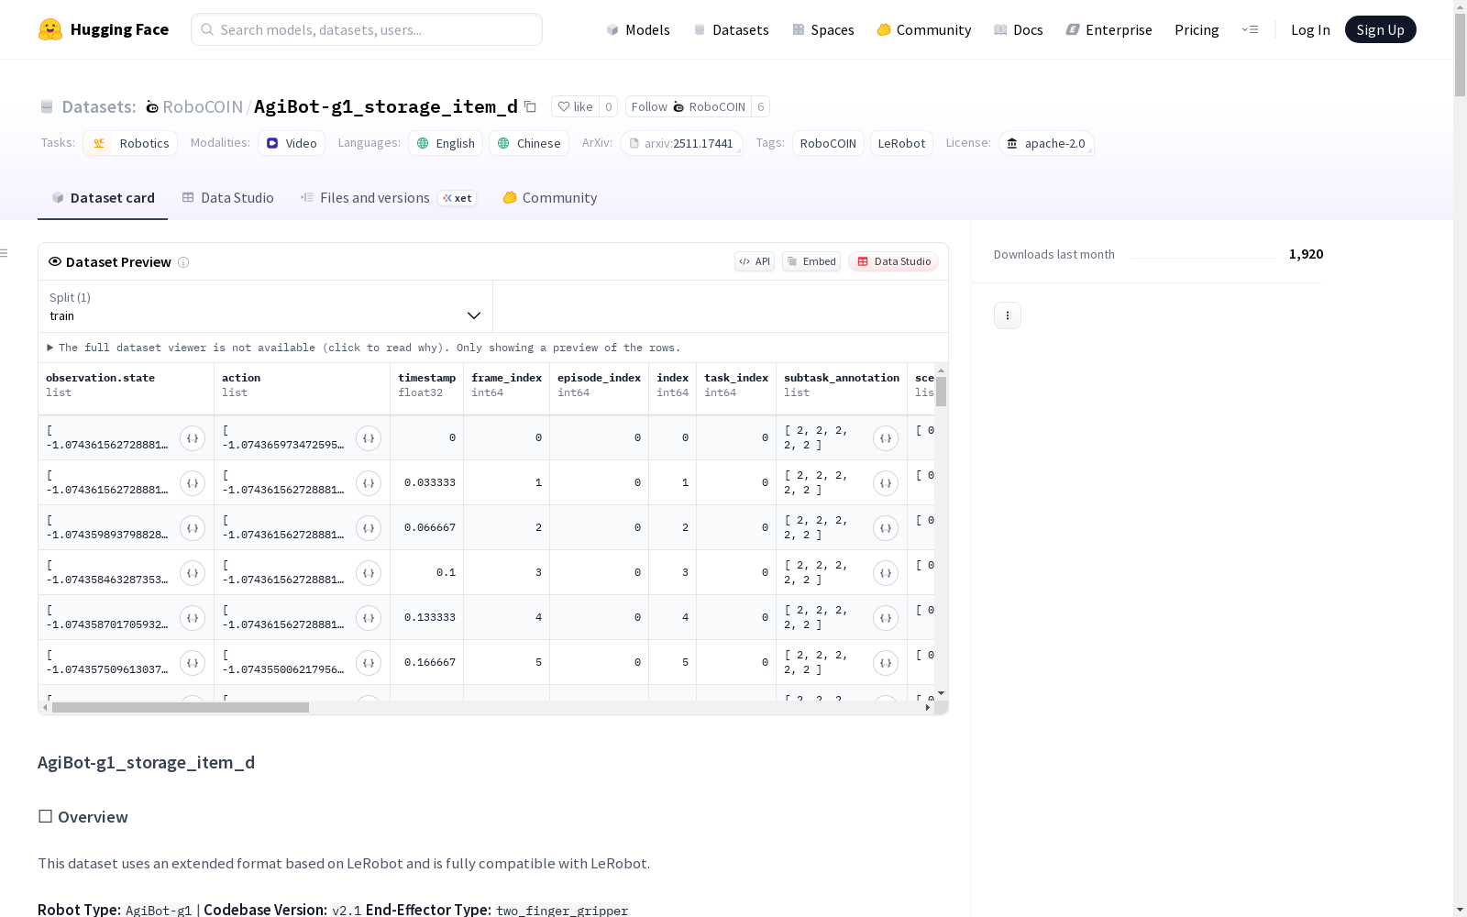Open the Split train dropdown
Viewport: 1467px width, 917px height.
(266, 306)
